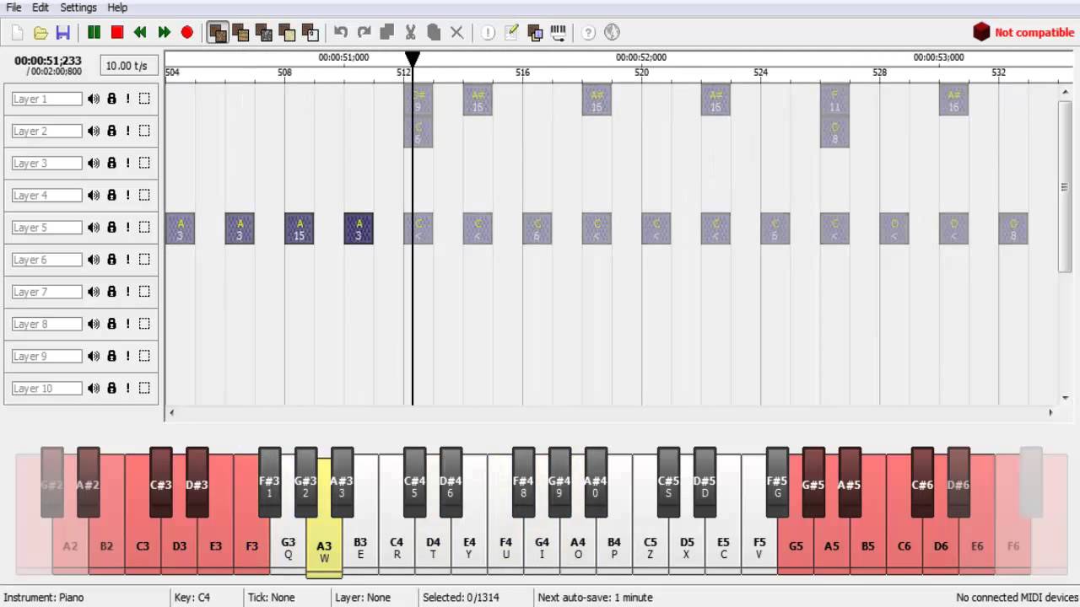Select the first instrument block (piano)
Screen dimensions: 1080x607
[218, 33]
